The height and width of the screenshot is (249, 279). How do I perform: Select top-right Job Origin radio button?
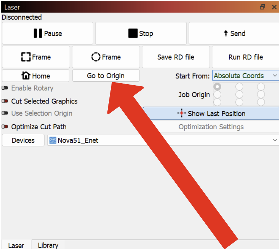261,87
